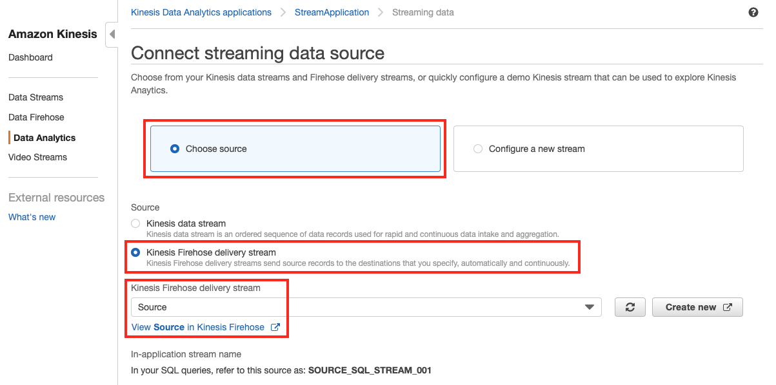
Task: Collapse the Amazon Kinesis sidebar
Action: (111, 34)
